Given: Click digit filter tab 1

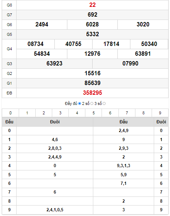Looking at the screenshot, I should (27, 113).
